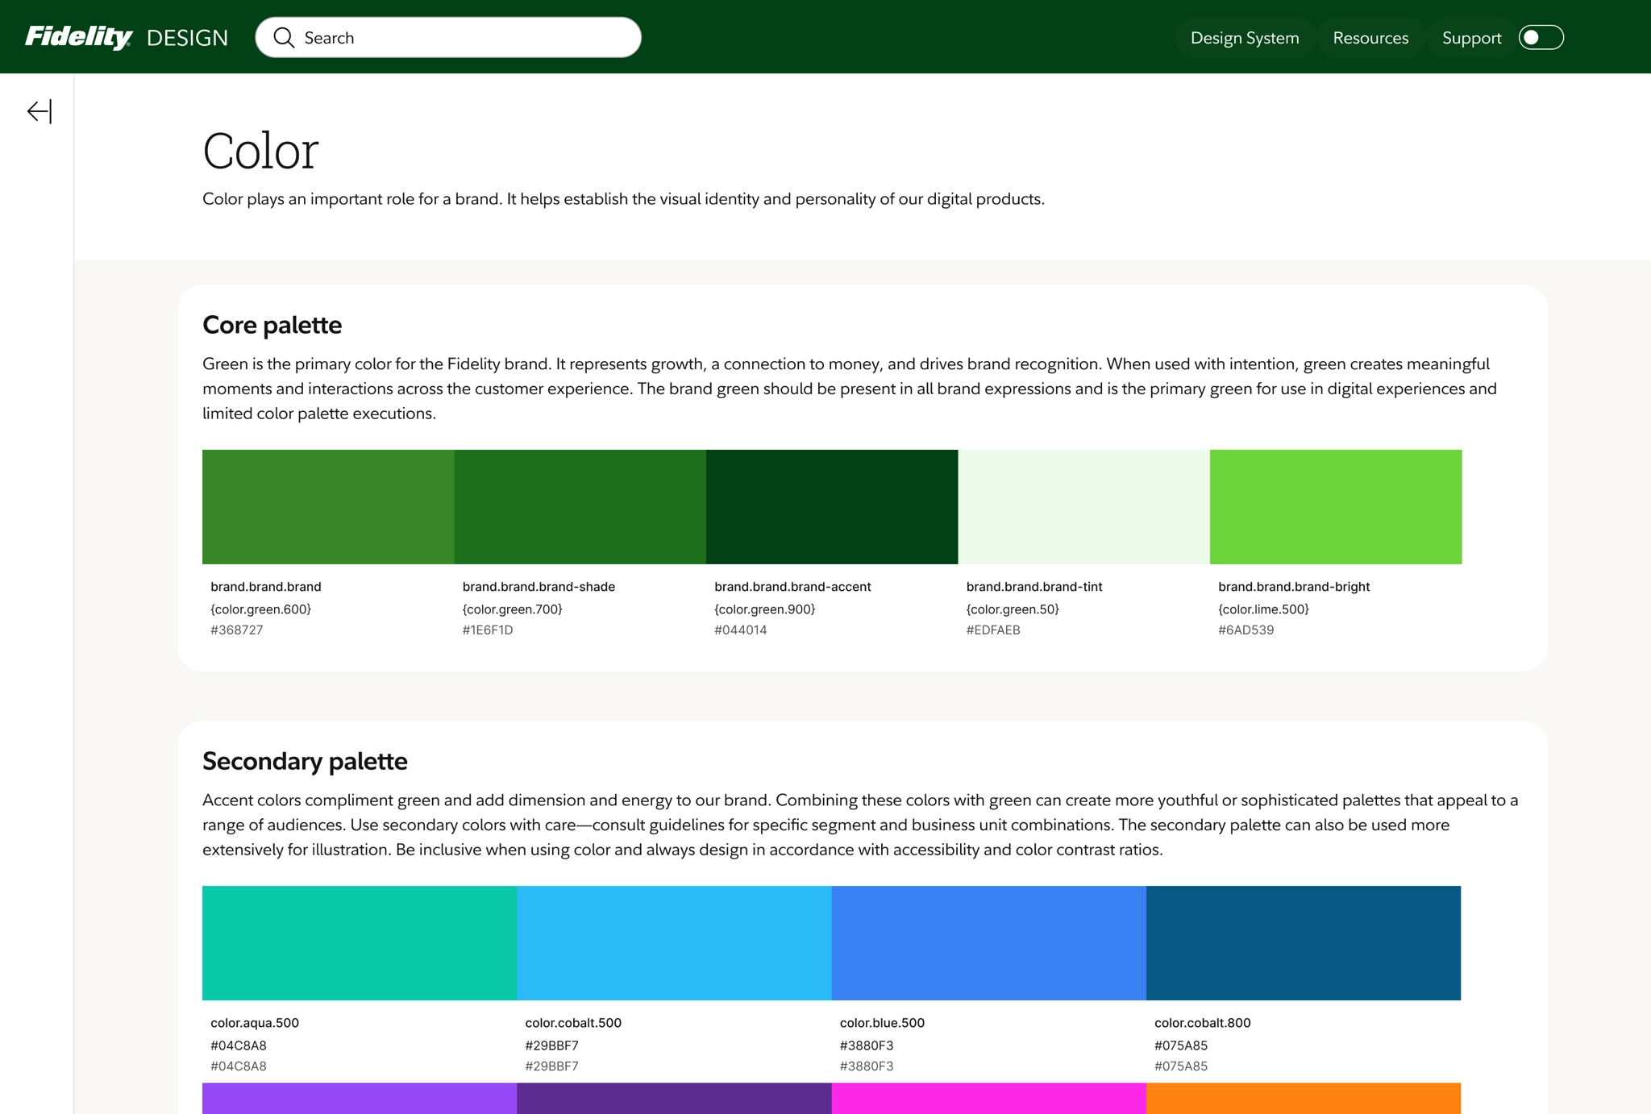Image resolution: width=1651 pixels, height=1114 pixels.
Task: Open the Resources menu
Action: (1370, 38)
